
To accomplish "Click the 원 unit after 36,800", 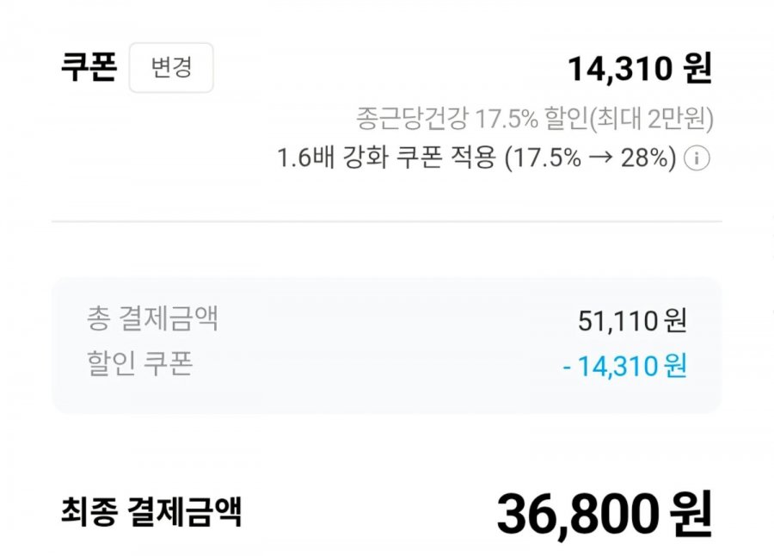I will (x=691, y=514).
